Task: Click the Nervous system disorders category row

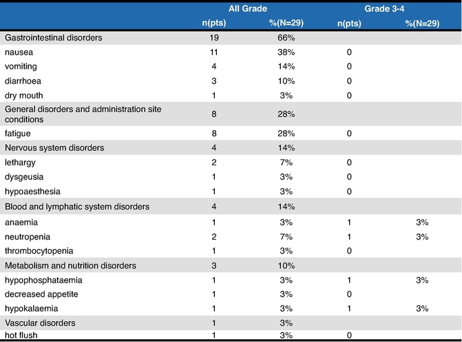Action: (231, 148)
